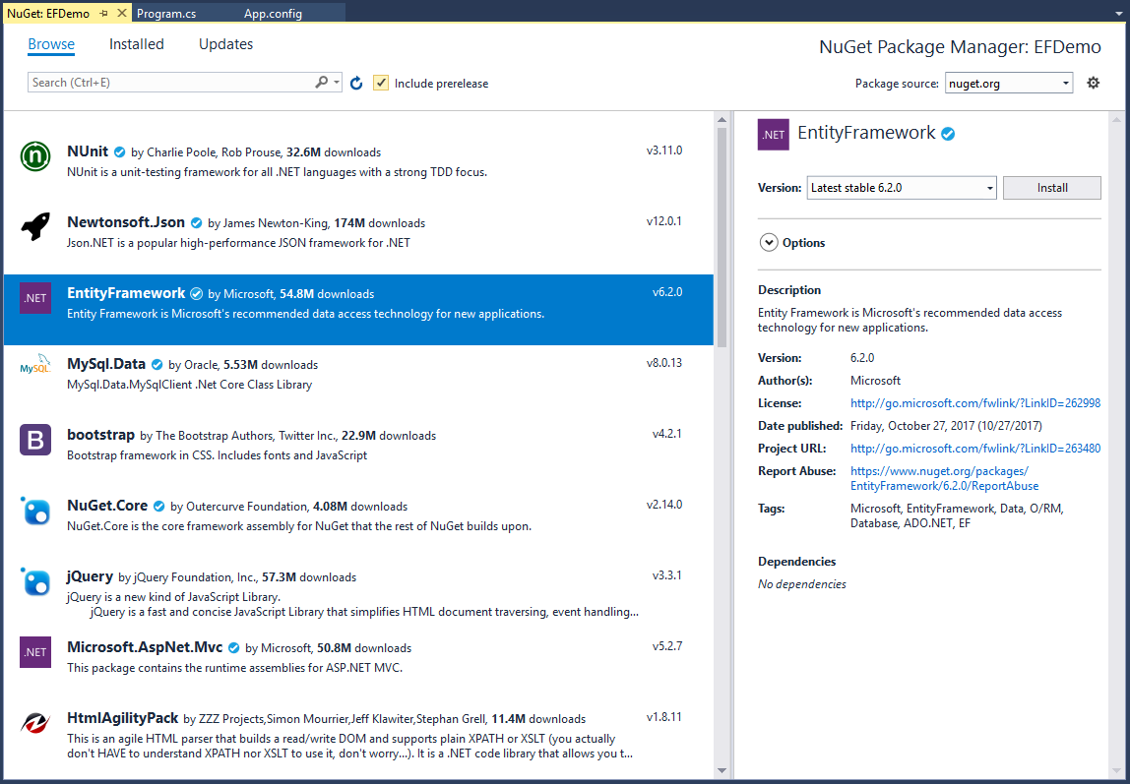This screenshot has width=1130, height=784.
Task: Click the No dependencies text
Action: (802, 584)
